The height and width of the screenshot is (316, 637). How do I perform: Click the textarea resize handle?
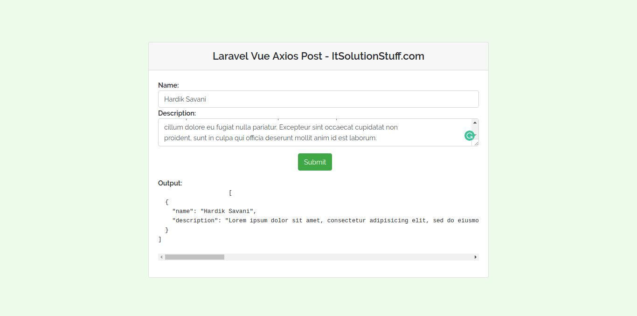coord(476,144)
